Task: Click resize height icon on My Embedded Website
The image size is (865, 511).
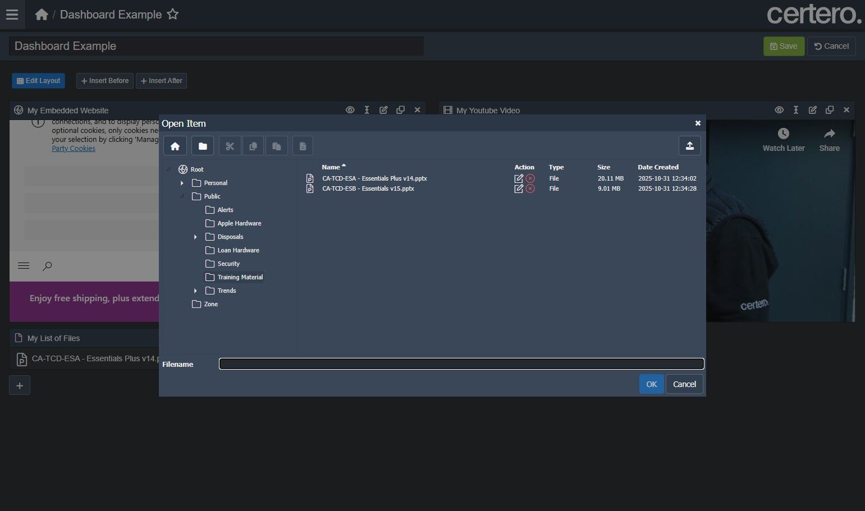Action: [x=367, y=110]
